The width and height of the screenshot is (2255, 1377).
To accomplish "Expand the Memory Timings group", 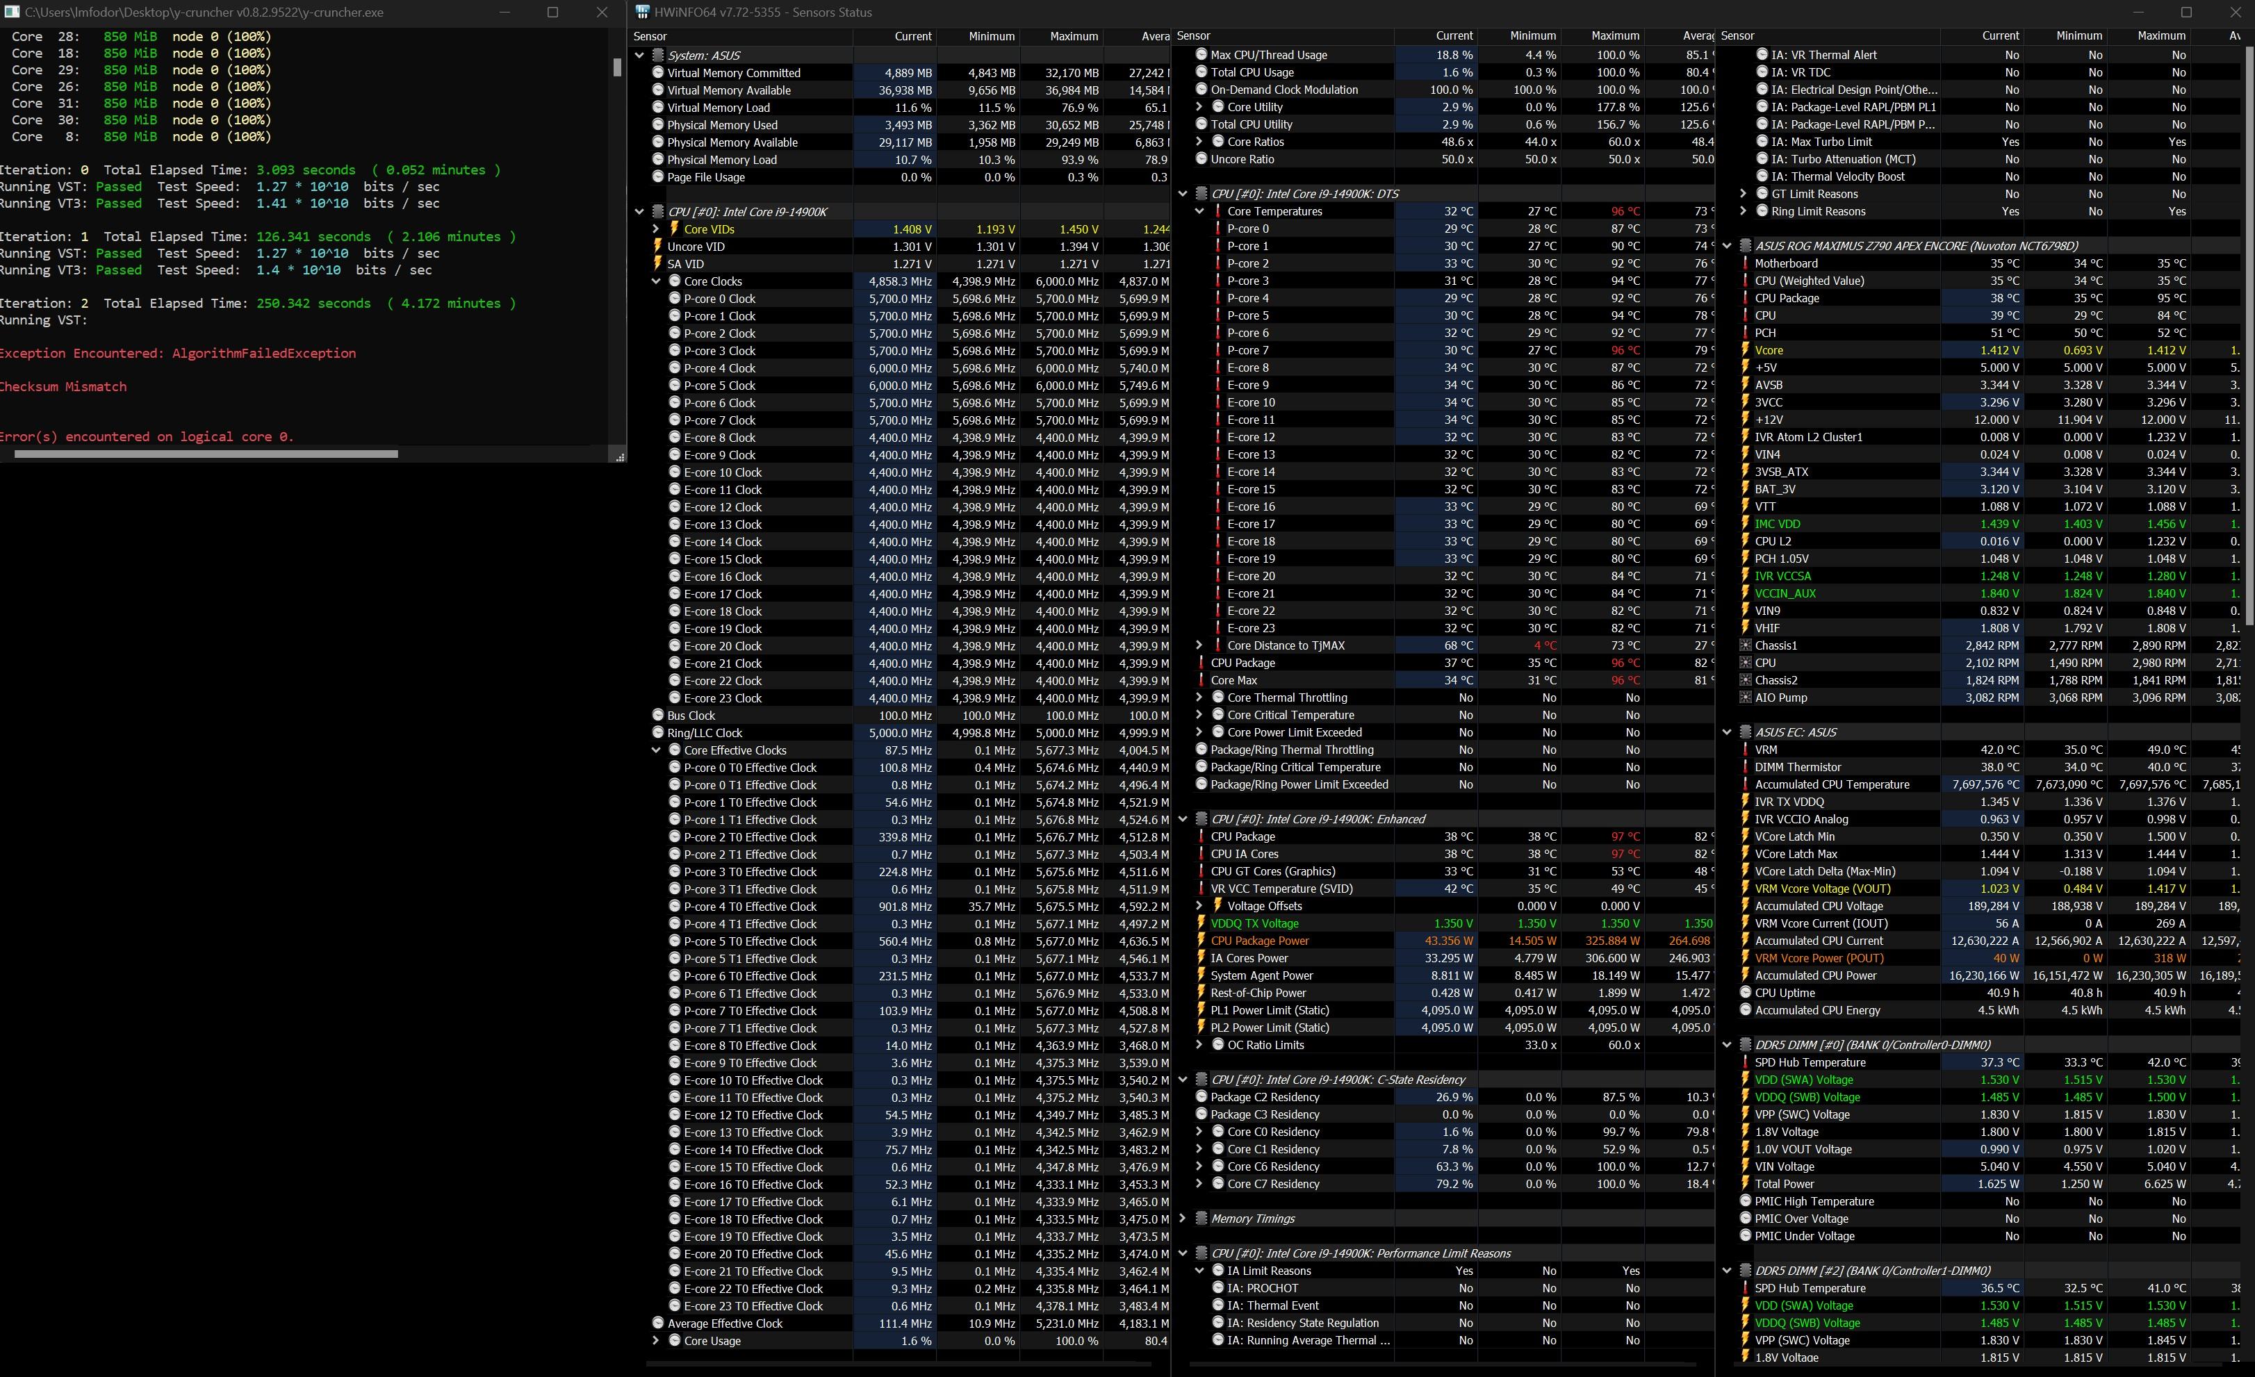I will coord(1183,1219).
